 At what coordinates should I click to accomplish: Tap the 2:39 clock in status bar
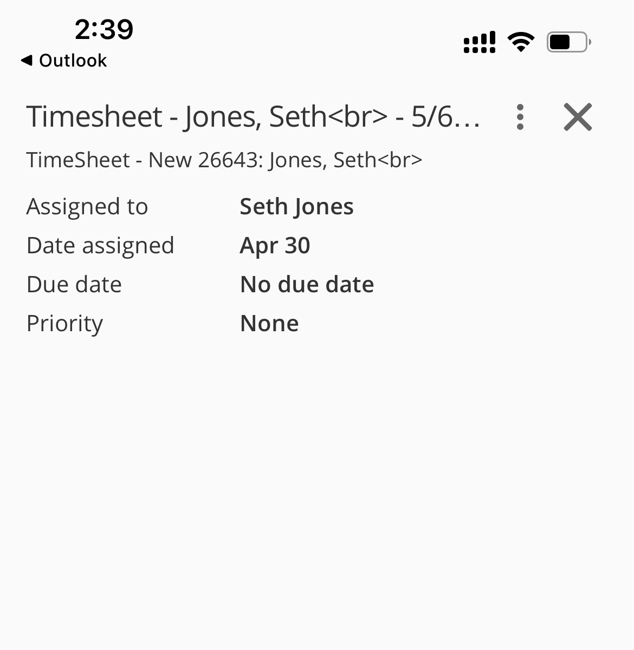(104, 29)
